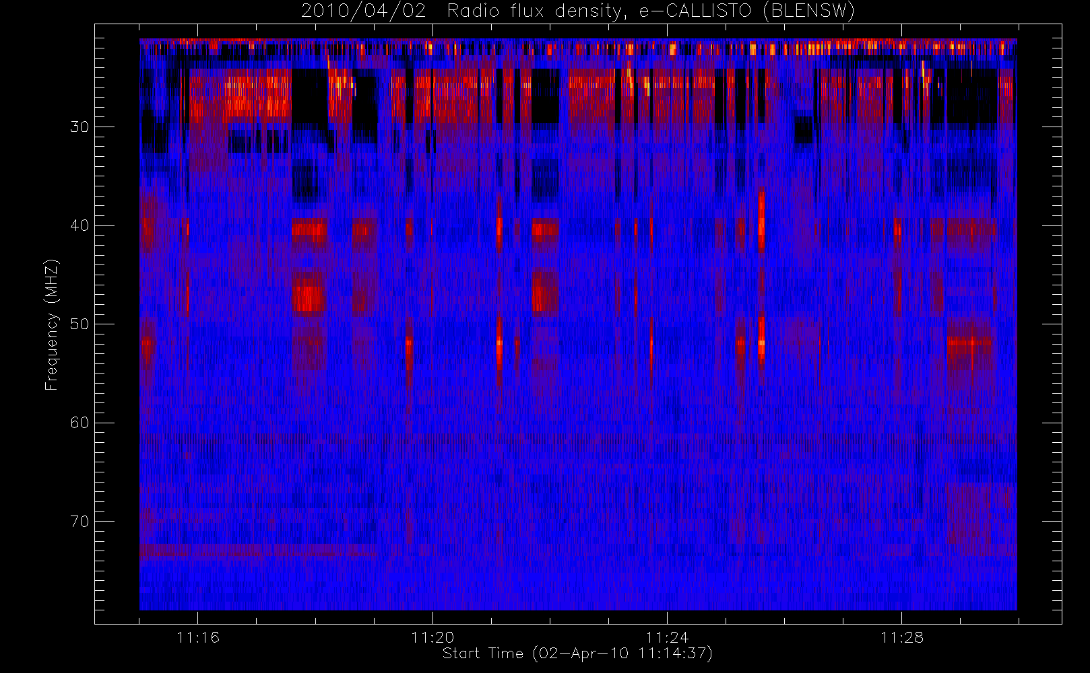The width and height of the screenshot is (1090, 673).
Task: Click the 11:16 time tick label
Action: 198,637
